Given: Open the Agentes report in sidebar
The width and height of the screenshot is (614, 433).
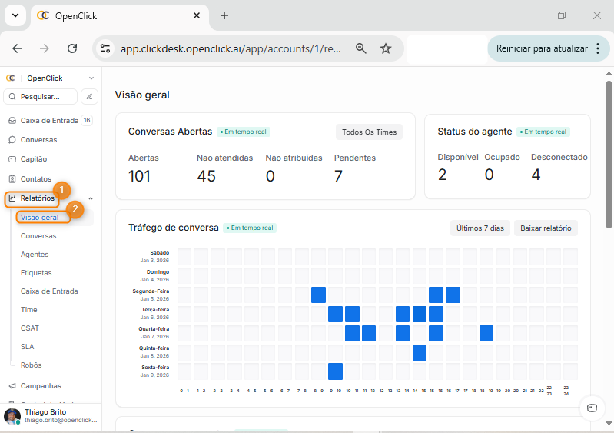Looking at the screenshot, I should click(x=35, y=255).
